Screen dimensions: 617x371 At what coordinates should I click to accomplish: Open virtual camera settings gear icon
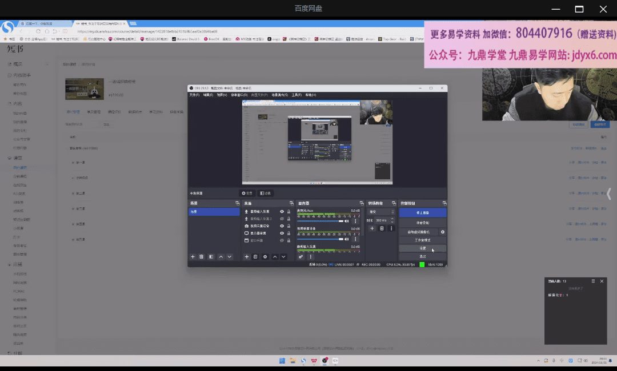(443, 232)
